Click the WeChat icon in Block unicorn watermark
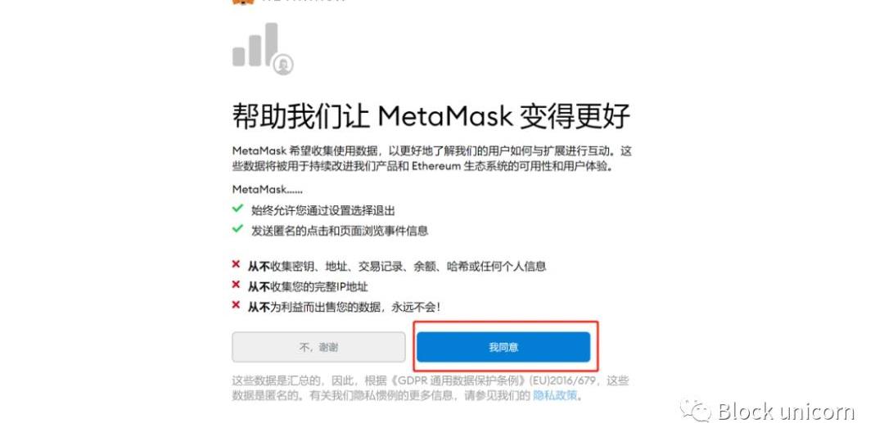 (x=696, y=409)
